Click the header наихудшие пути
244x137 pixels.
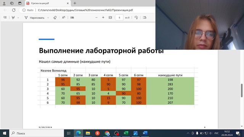click(x=170, y=75)
